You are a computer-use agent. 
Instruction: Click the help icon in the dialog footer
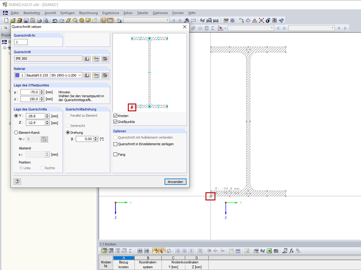17,181
